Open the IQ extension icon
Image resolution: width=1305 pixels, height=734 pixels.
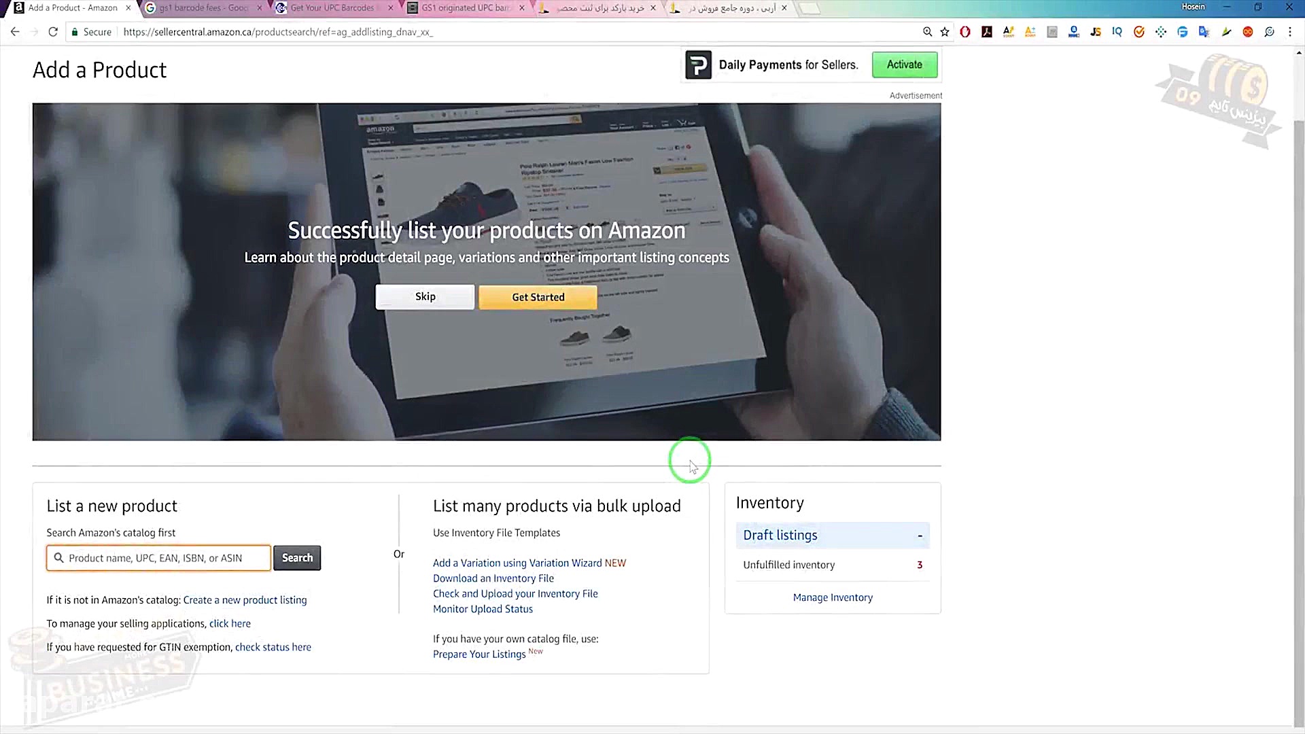(1117, 32)
